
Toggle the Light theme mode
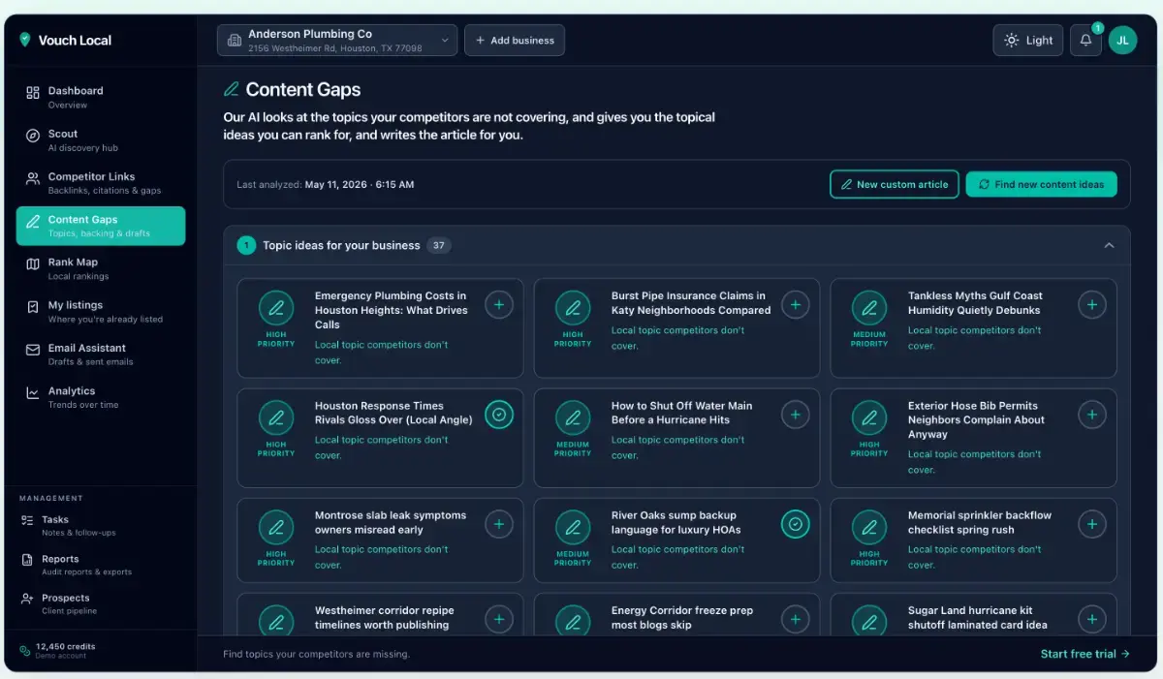click(1028, 40)
